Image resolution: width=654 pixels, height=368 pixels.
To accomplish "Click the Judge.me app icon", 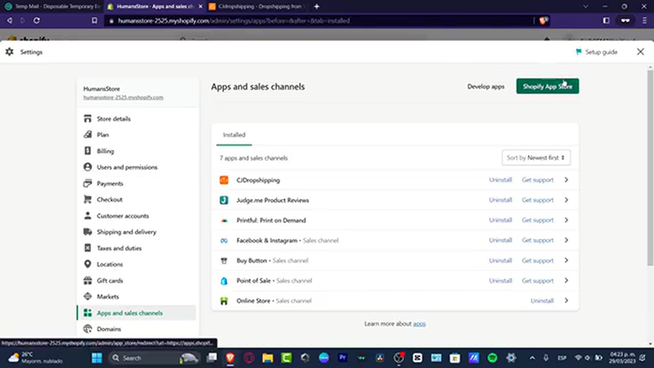I will point(224,200).
